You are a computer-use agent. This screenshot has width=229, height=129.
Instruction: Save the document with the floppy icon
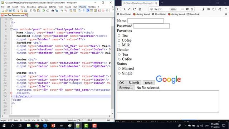point(10,10)
